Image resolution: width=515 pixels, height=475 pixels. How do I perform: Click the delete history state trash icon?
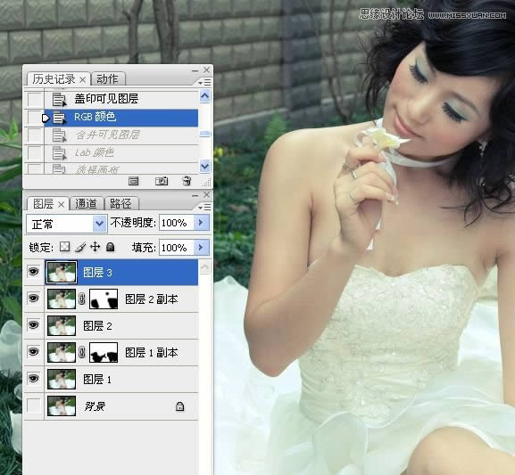187,181
